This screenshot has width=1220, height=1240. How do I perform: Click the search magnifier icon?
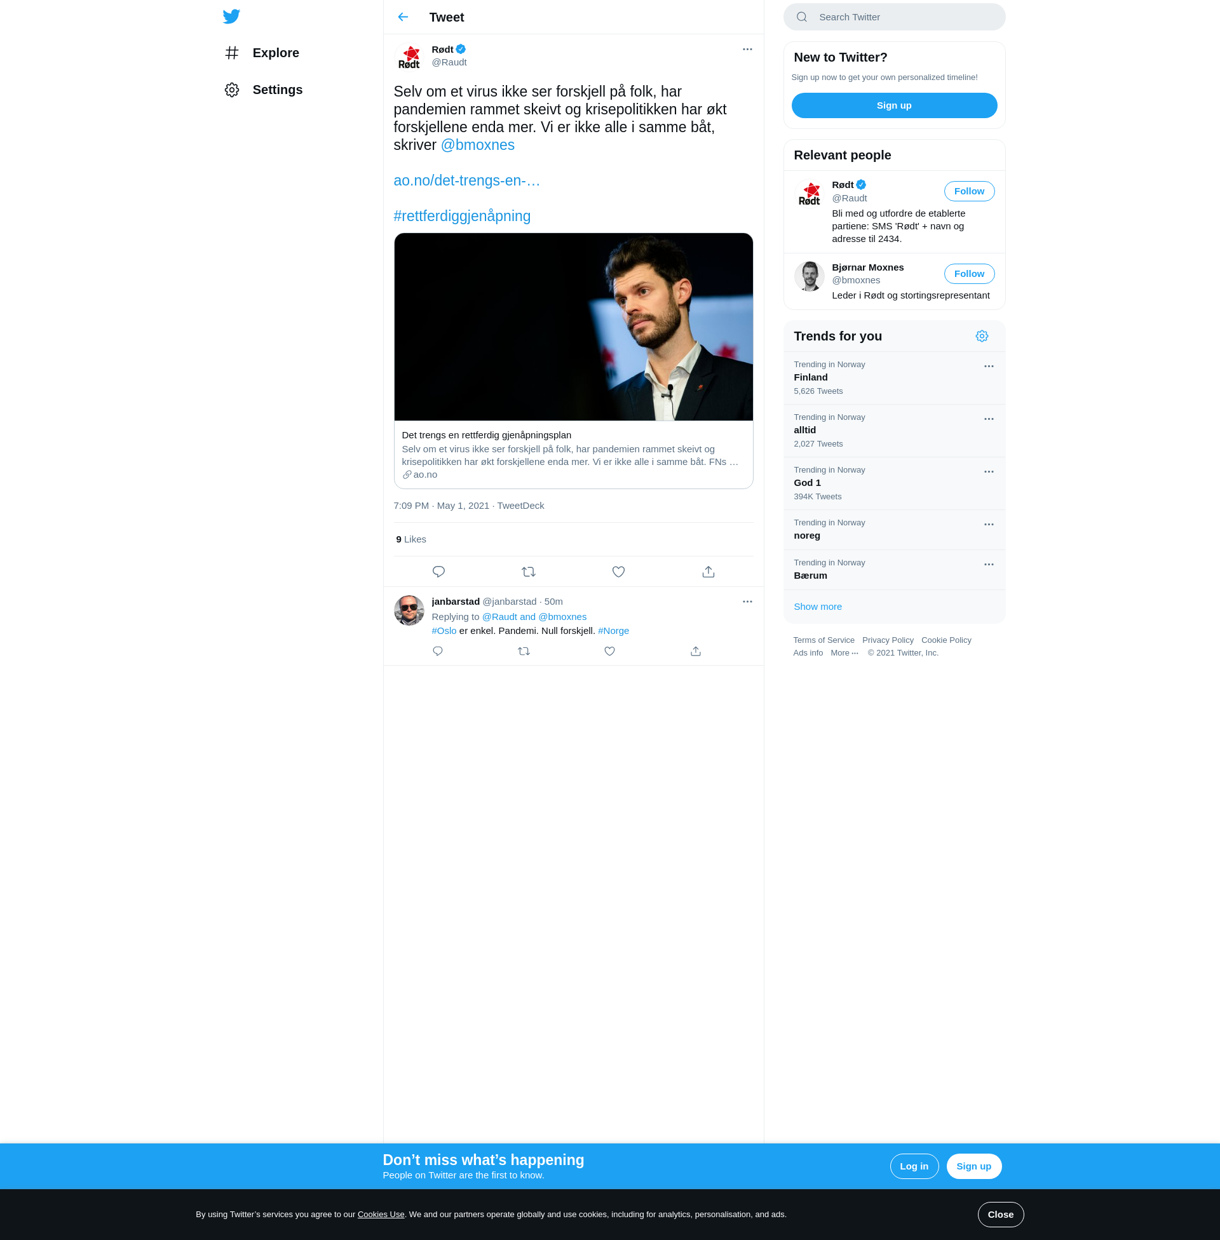[x=802, y=17]
